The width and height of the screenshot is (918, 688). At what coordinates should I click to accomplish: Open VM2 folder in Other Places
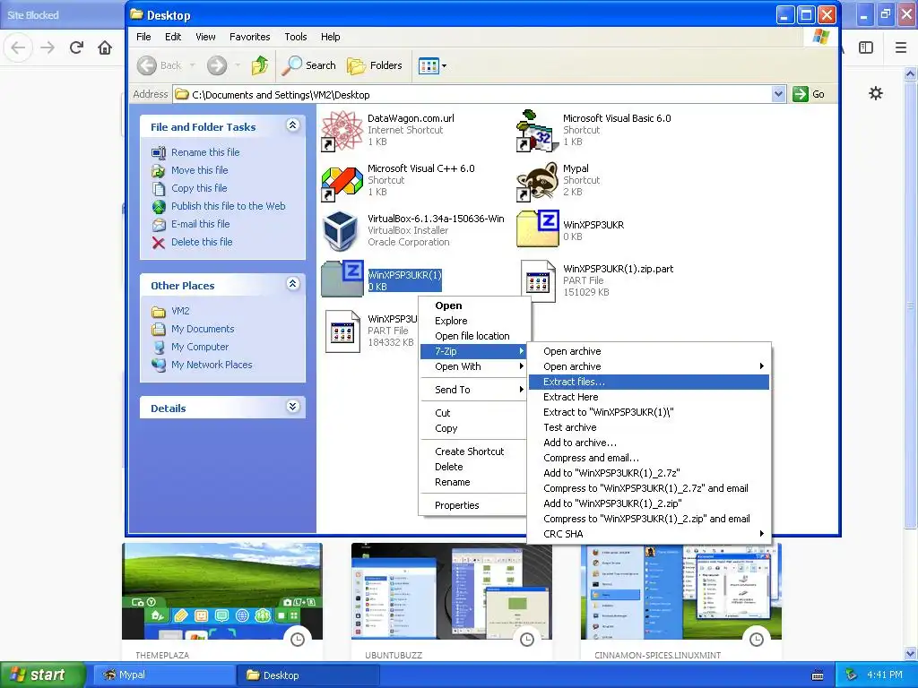[x=180, y=311]
